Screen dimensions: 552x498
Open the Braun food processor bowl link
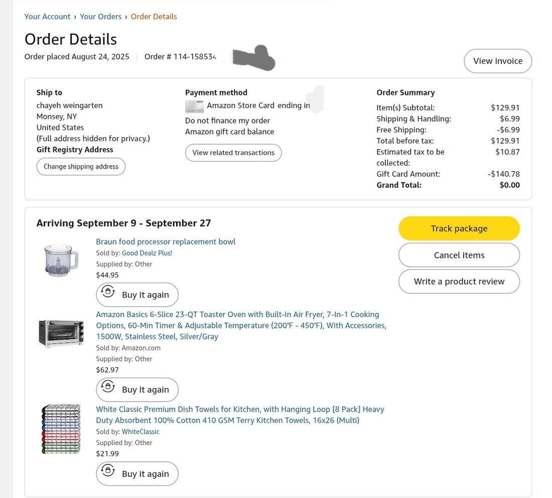pyautogui.click(x=166, y=241)
